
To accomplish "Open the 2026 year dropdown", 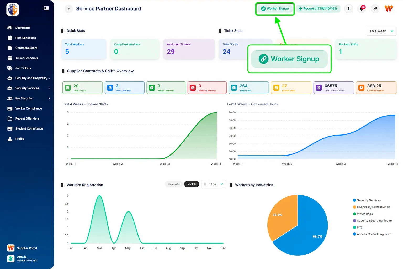I will [214, 184].
